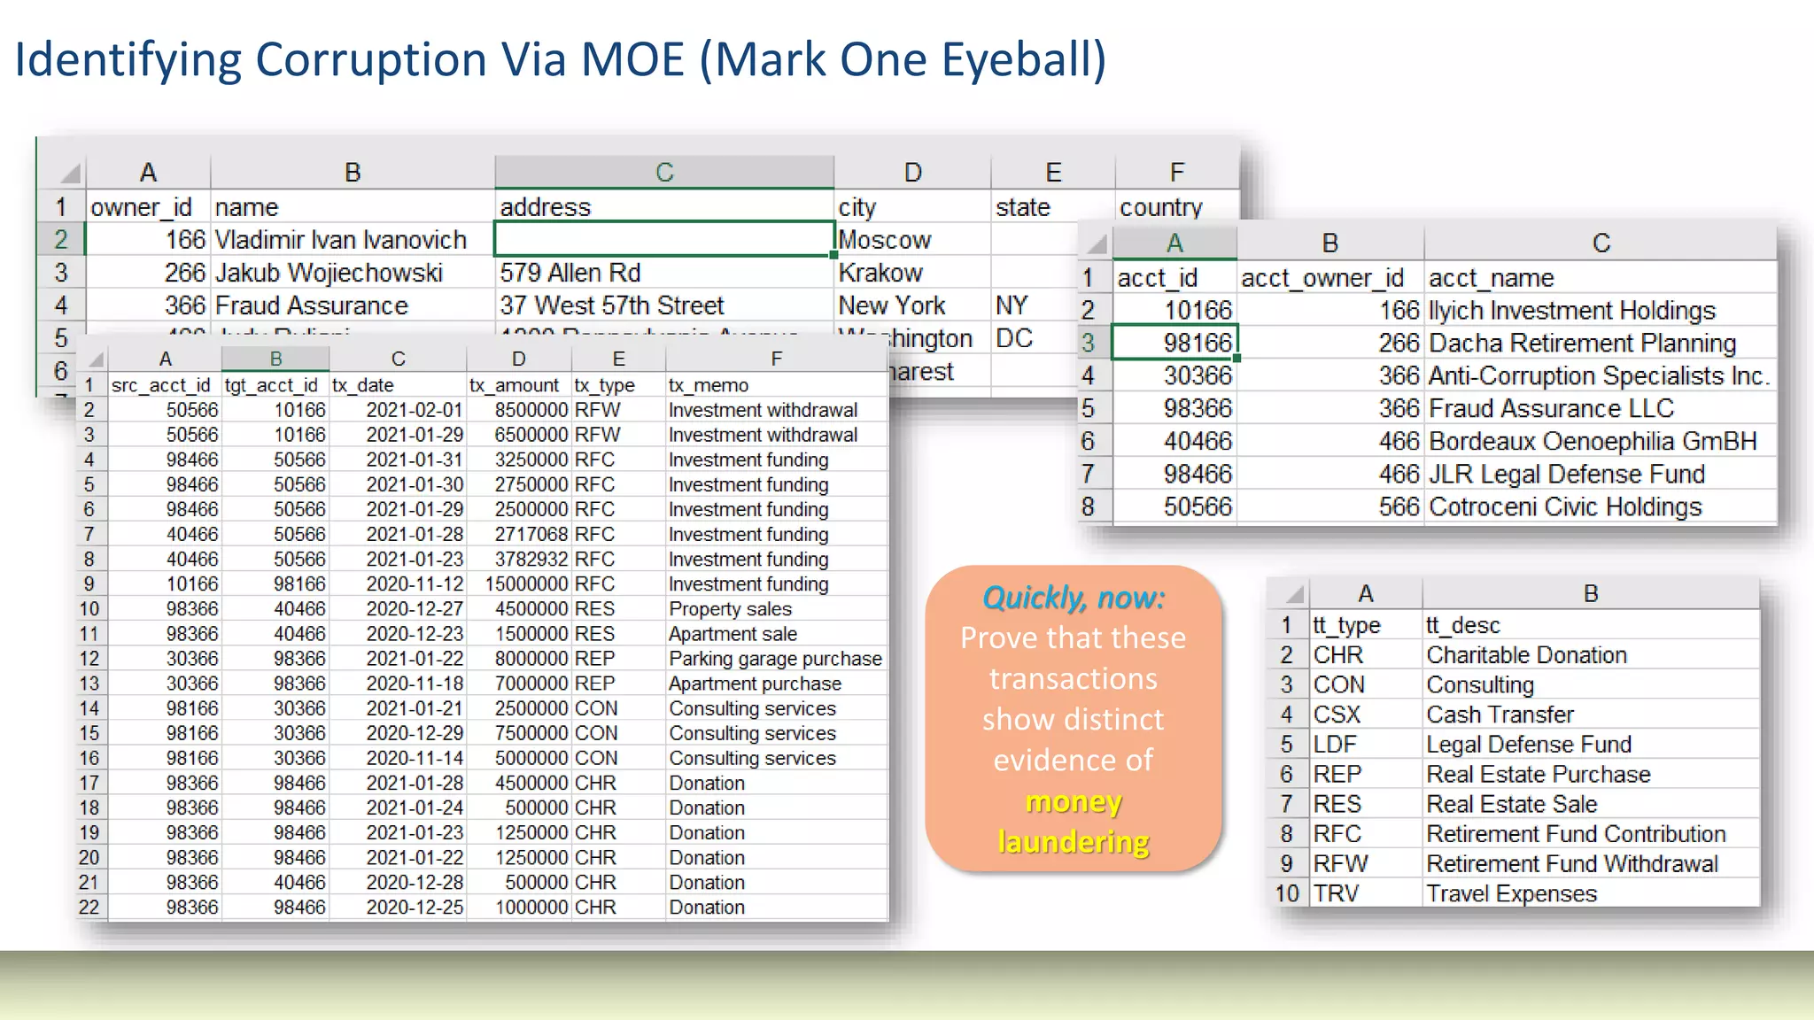Image resolution: width=1814 pixels, height=1020 pixels.
Task: Click the 'NY' state cell
Action: (1033, 305)
